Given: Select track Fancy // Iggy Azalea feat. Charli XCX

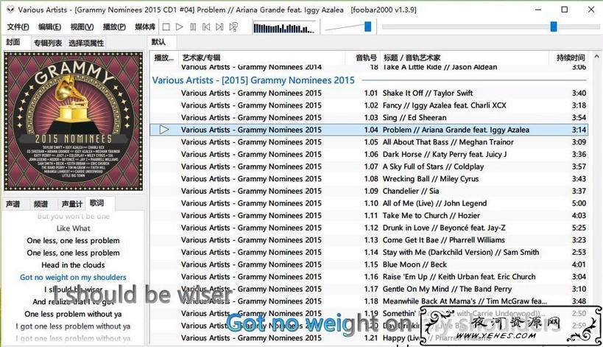Looking at the screenshot, I should (369, 105).
